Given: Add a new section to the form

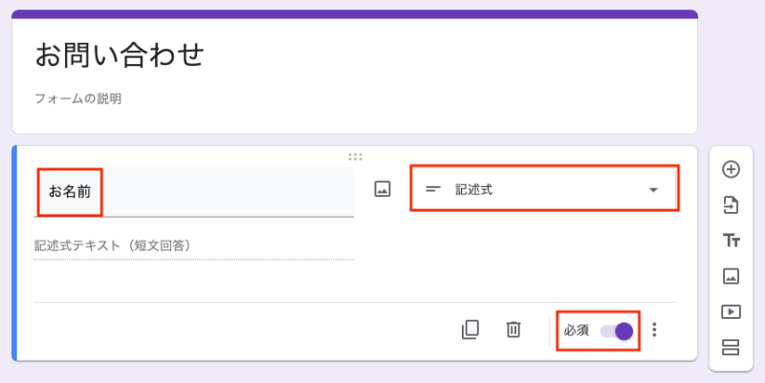Looking at the screenshot, I should click(731, 347).
